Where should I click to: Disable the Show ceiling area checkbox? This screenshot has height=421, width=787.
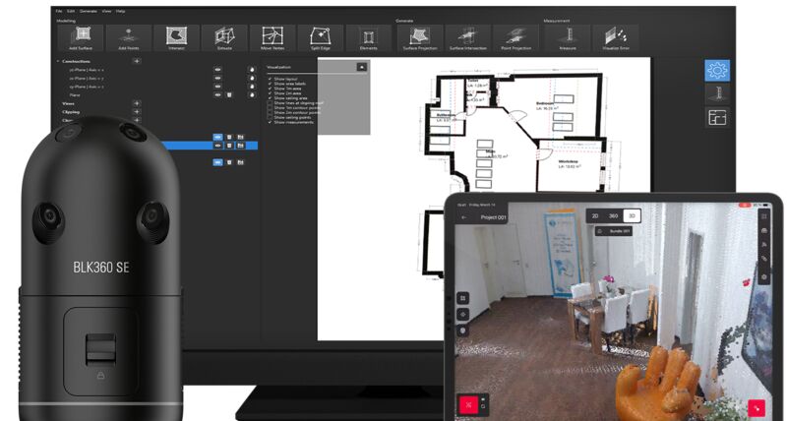(x=270, y=98)
